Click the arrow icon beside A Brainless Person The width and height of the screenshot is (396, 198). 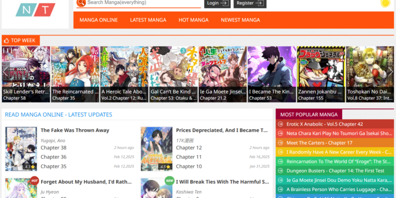(x=280, y=190)
